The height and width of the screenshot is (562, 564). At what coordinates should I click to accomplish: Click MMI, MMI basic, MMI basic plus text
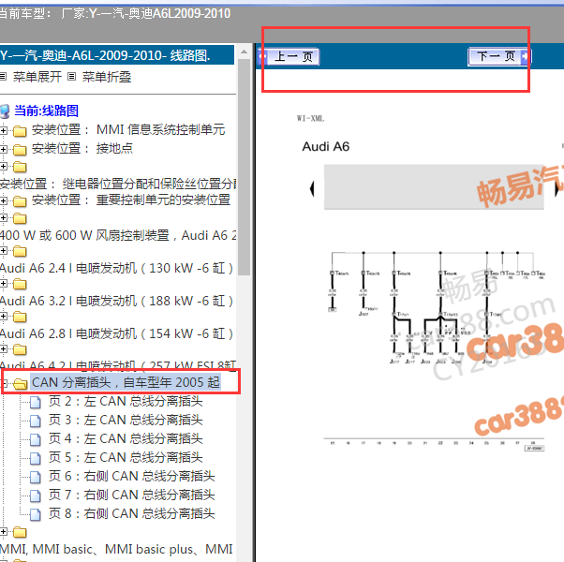(116, 549)
